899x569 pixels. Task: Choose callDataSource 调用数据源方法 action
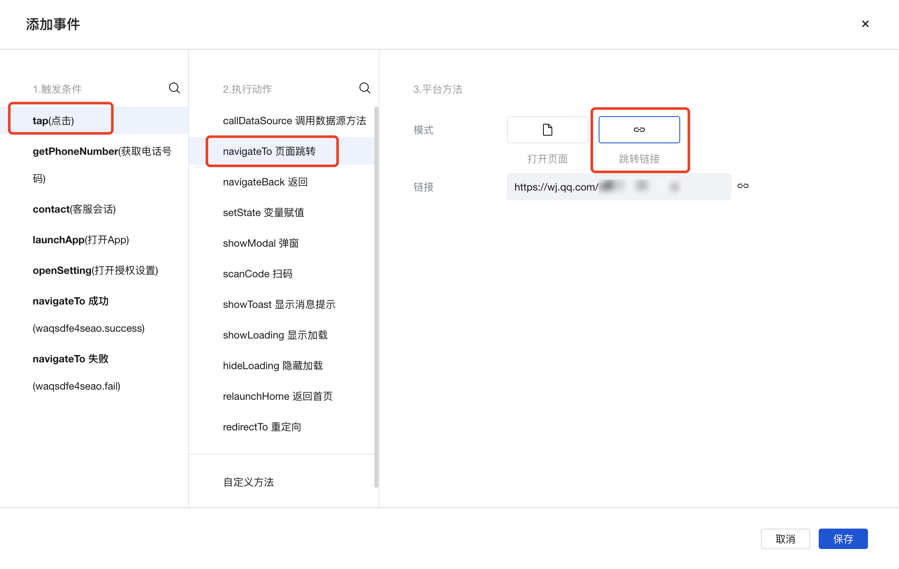pos(294,121)
